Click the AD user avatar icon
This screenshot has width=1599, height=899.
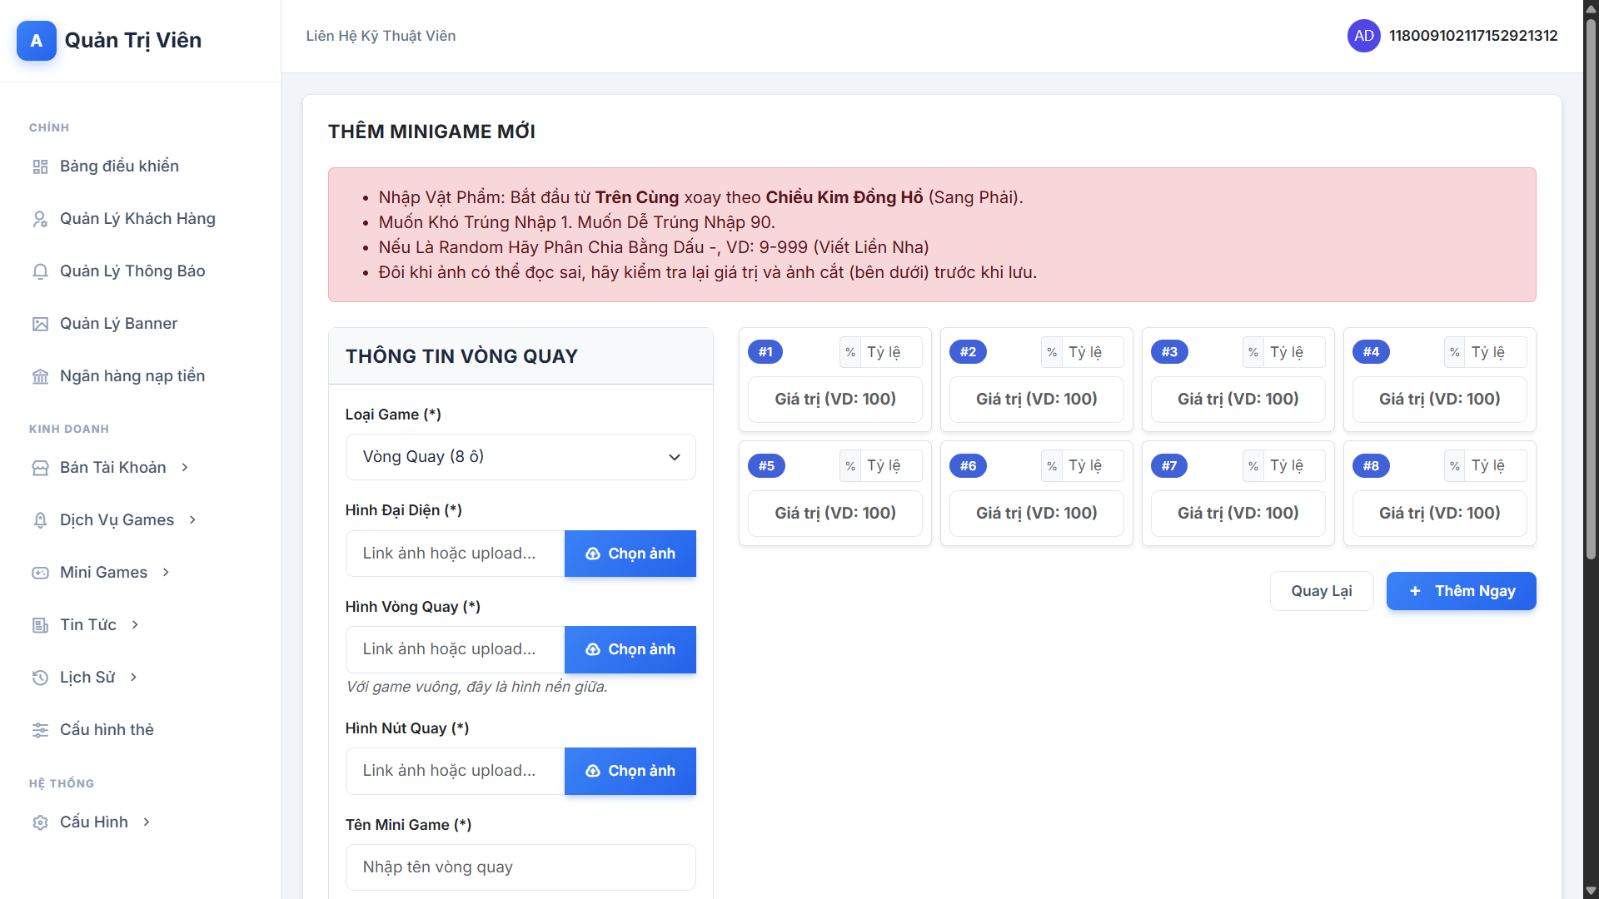click(x=1363, y=36)
